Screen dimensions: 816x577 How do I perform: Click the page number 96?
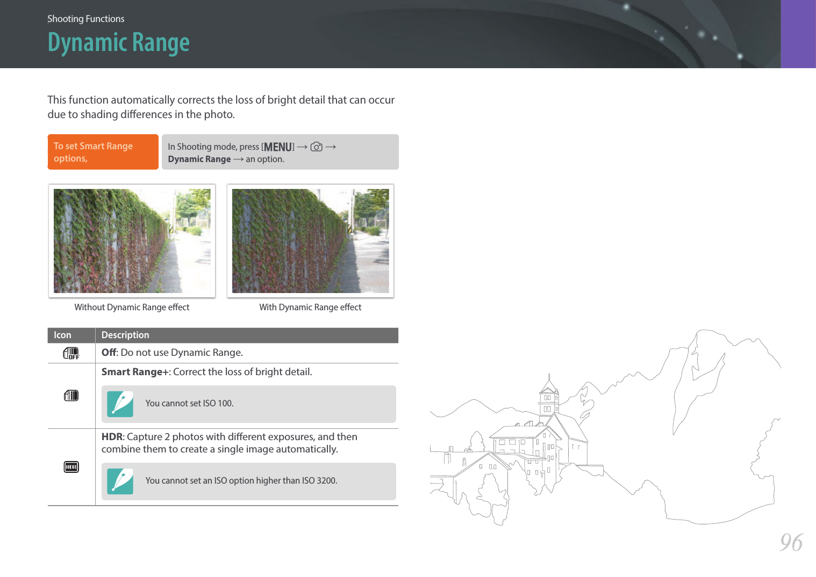point(791,543)
